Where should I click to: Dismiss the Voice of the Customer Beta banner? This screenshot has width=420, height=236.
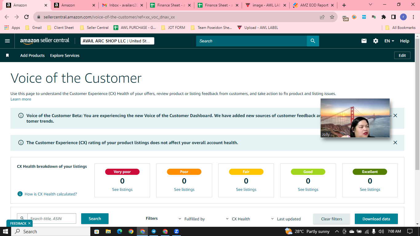click(x=395, y=116)
